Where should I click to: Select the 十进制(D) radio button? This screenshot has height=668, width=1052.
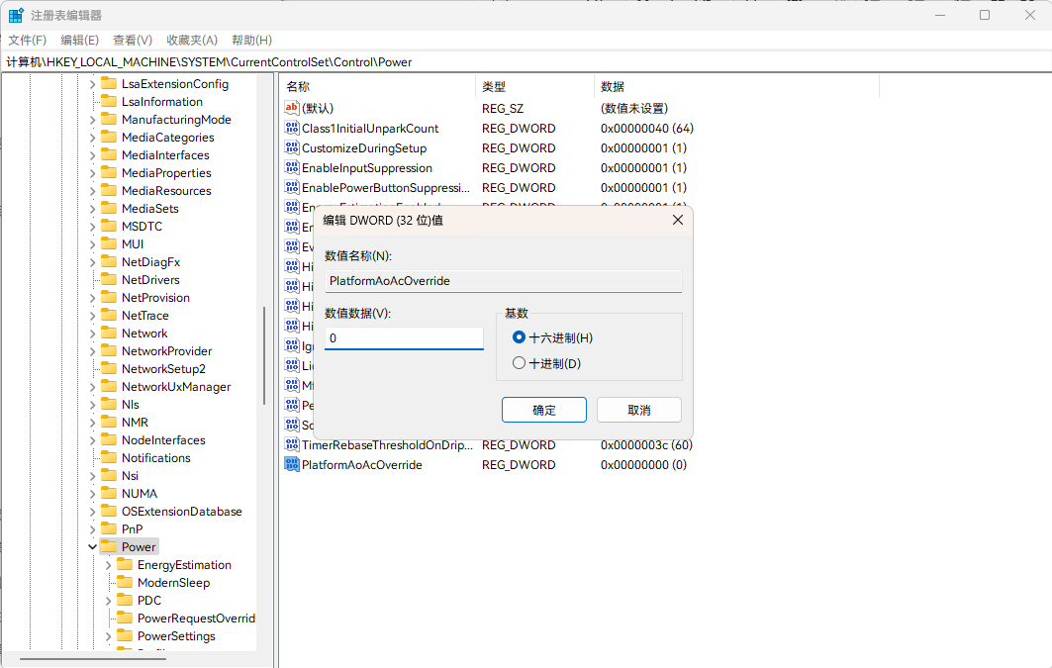[x=519, y=361]
